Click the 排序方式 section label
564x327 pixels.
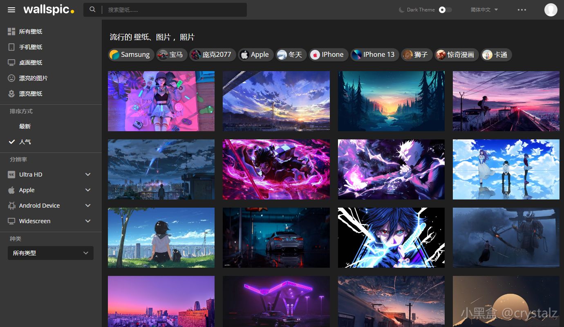21,111
